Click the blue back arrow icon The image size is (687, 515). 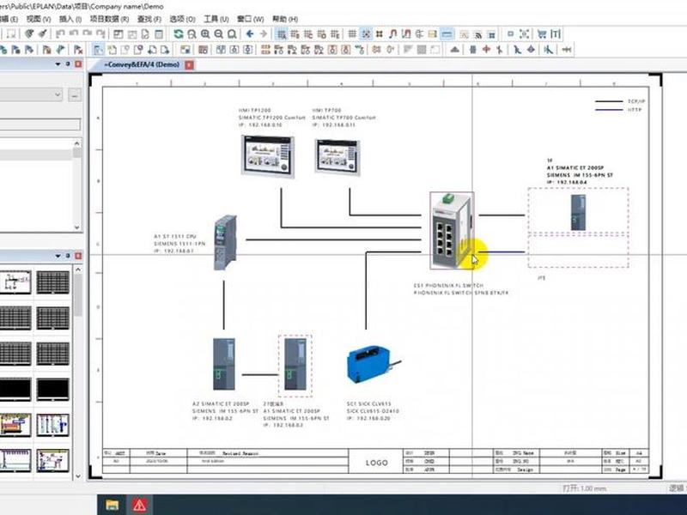pyautogui.click(x=250, y=33)
